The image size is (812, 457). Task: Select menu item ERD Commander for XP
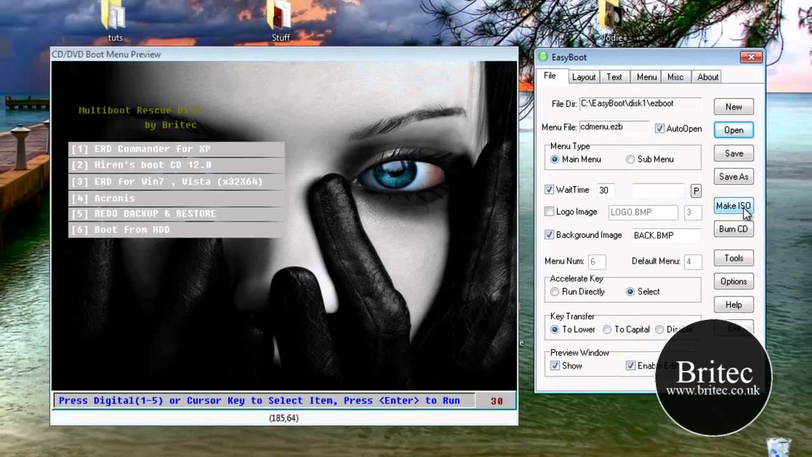point(176,149)
